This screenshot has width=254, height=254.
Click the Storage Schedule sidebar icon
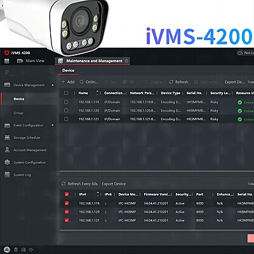[7, 138]
